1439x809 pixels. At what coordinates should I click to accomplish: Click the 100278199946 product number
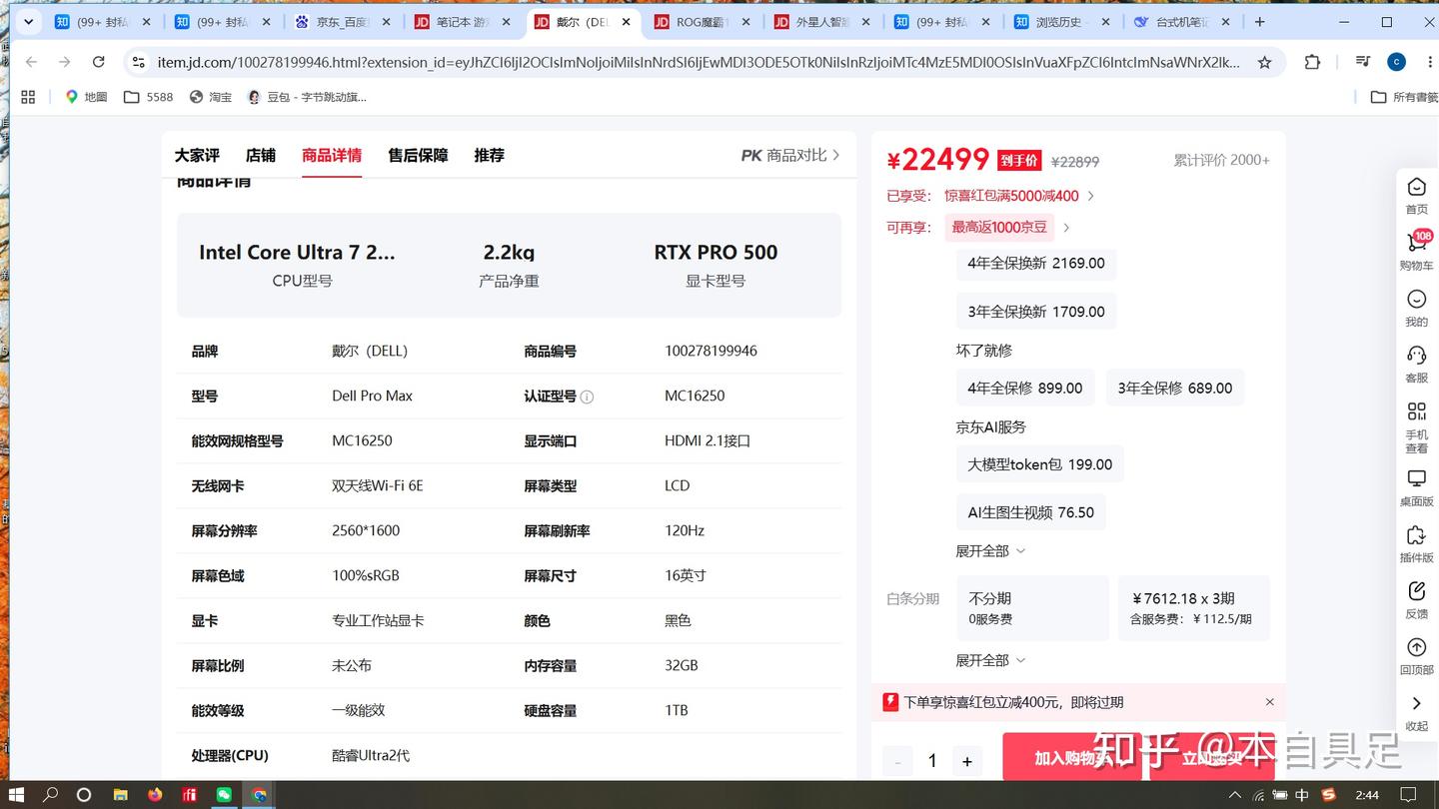[711, 351]
